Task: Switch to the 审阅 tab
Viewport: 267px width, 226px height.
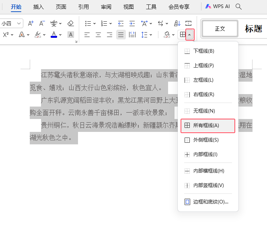Action: [106, 7]
